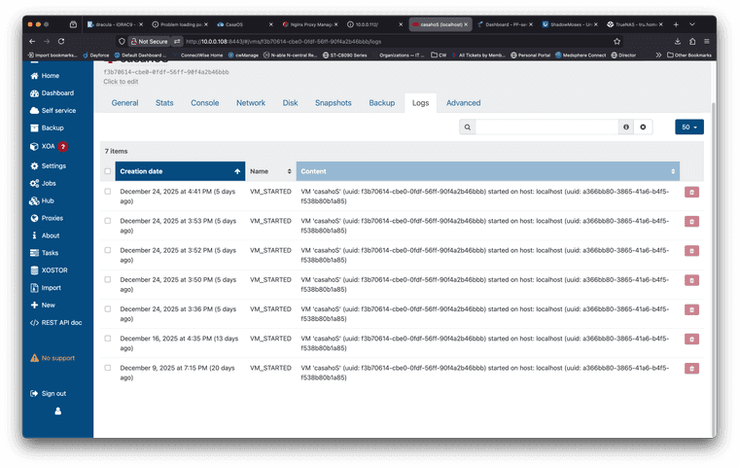This screenshot has width=739, height=468.
Task: Click the filter help info icon
Action: (626, 126)
